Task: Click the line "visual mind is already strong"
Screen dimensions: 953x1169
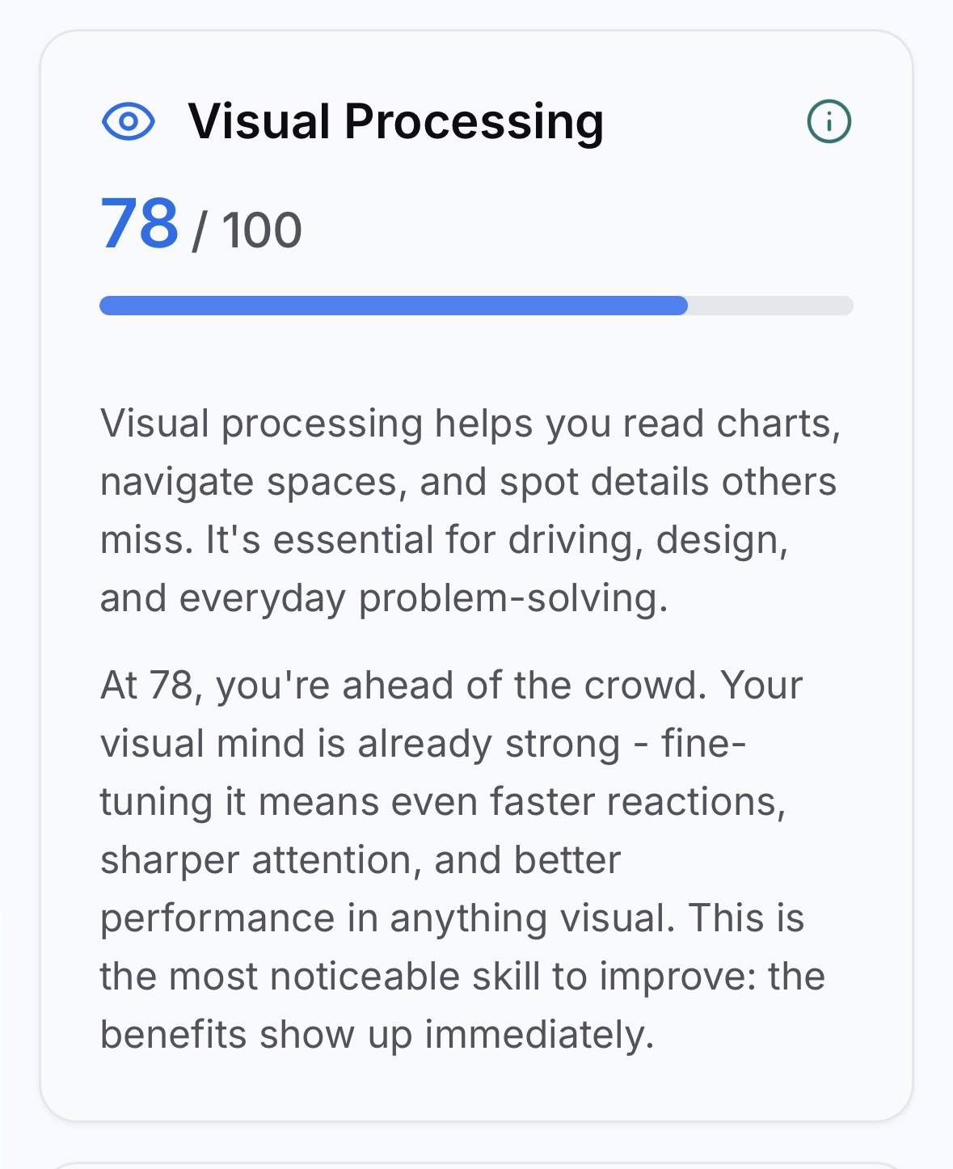Action: pyautogui.click(x=360, y=744)
